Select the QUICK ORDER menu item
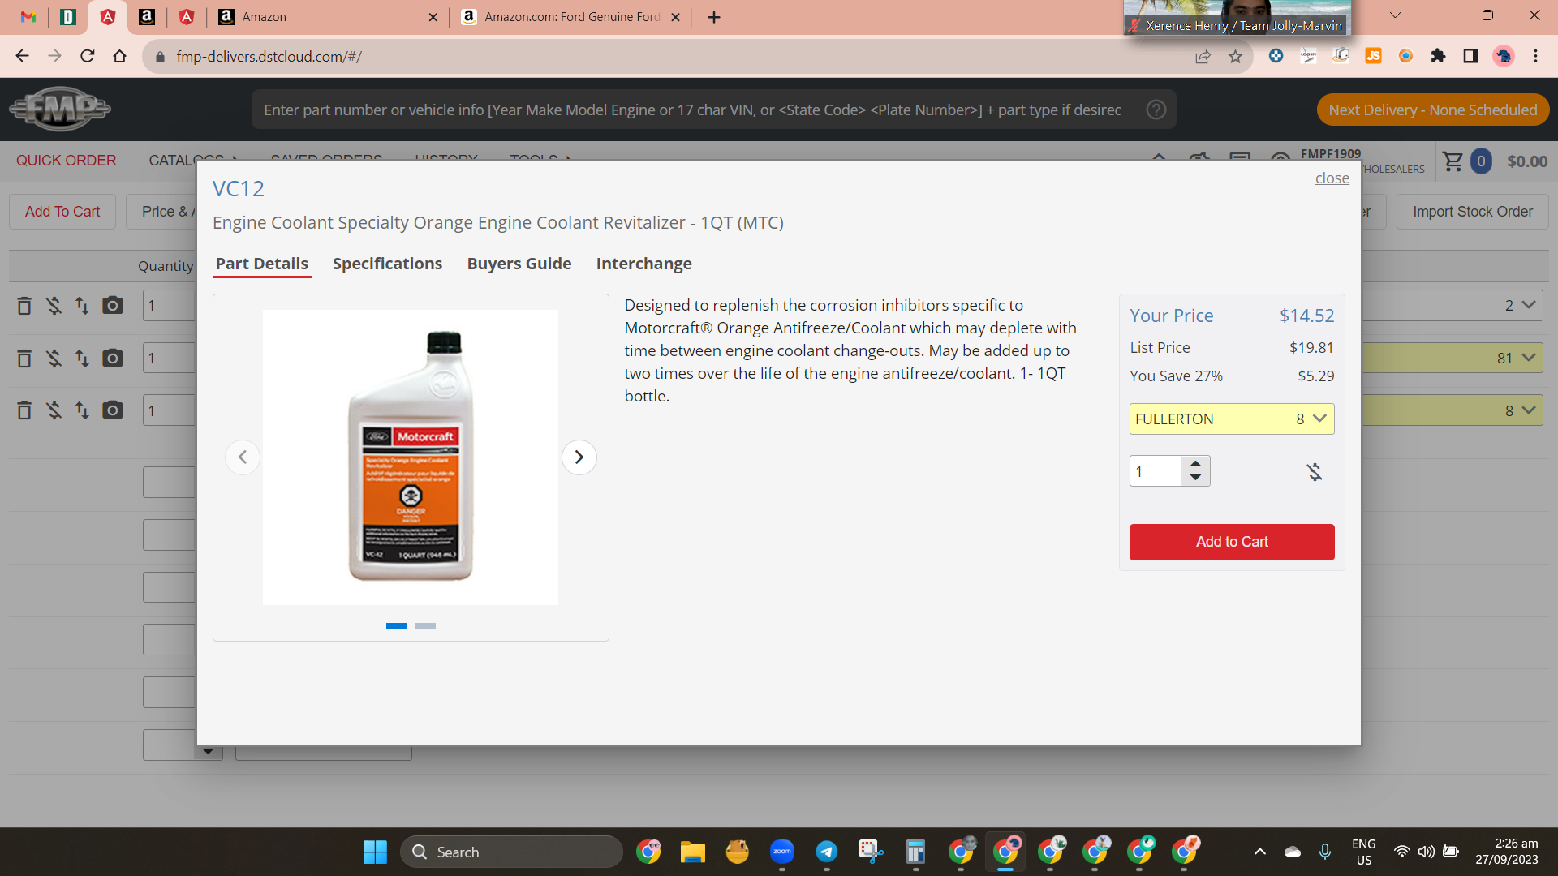The height and width of the screenshot is (876, 1558). pyautogui.click(x=67, y=161)
